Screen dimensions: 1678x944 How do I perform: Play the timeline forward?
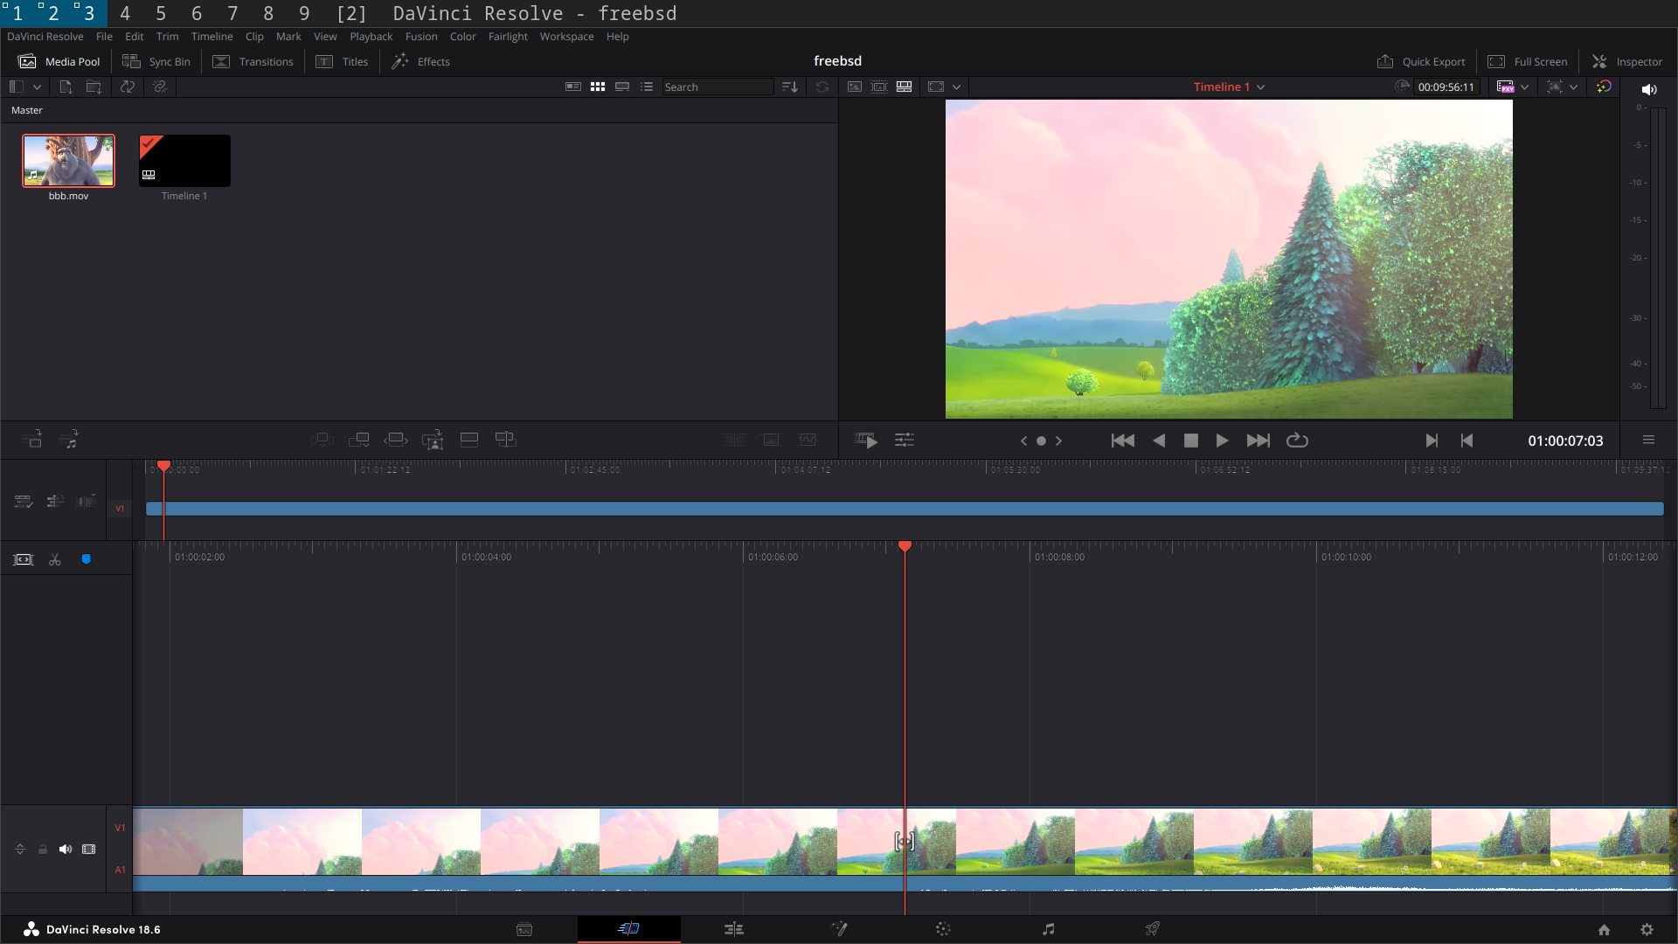coord(1222,441)
